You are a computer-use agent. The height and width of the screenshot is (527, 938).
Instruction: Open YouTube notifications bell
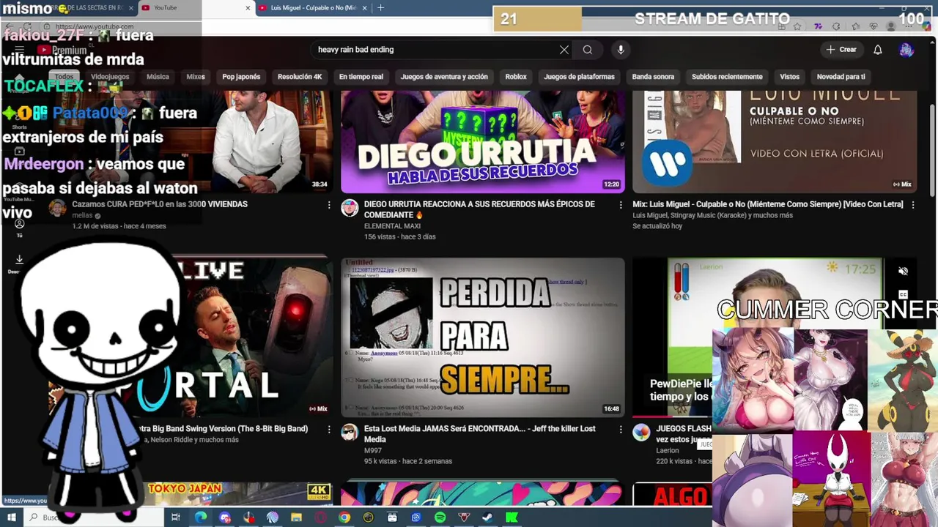pyautogui.click(x=877, y=50)
